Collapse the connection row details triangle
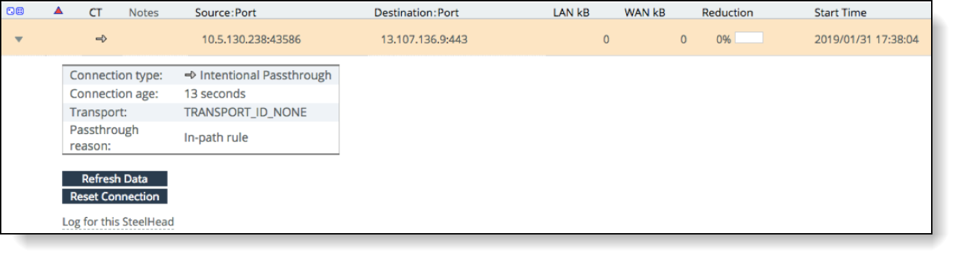 coord(19,40)
